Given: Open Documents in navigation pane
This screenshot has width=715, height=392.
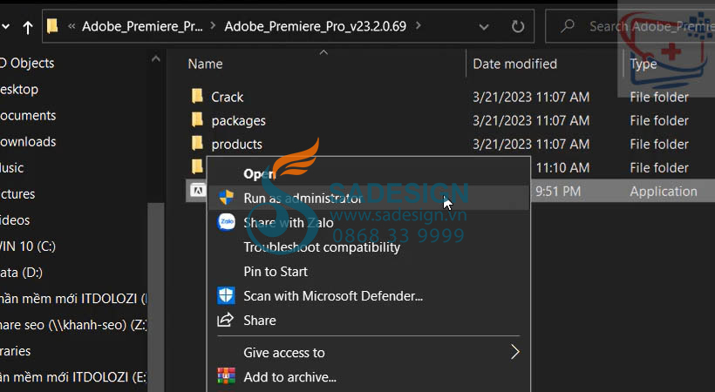Looking at the screenshot, I should pyautogui.click(x=28, y=115).
